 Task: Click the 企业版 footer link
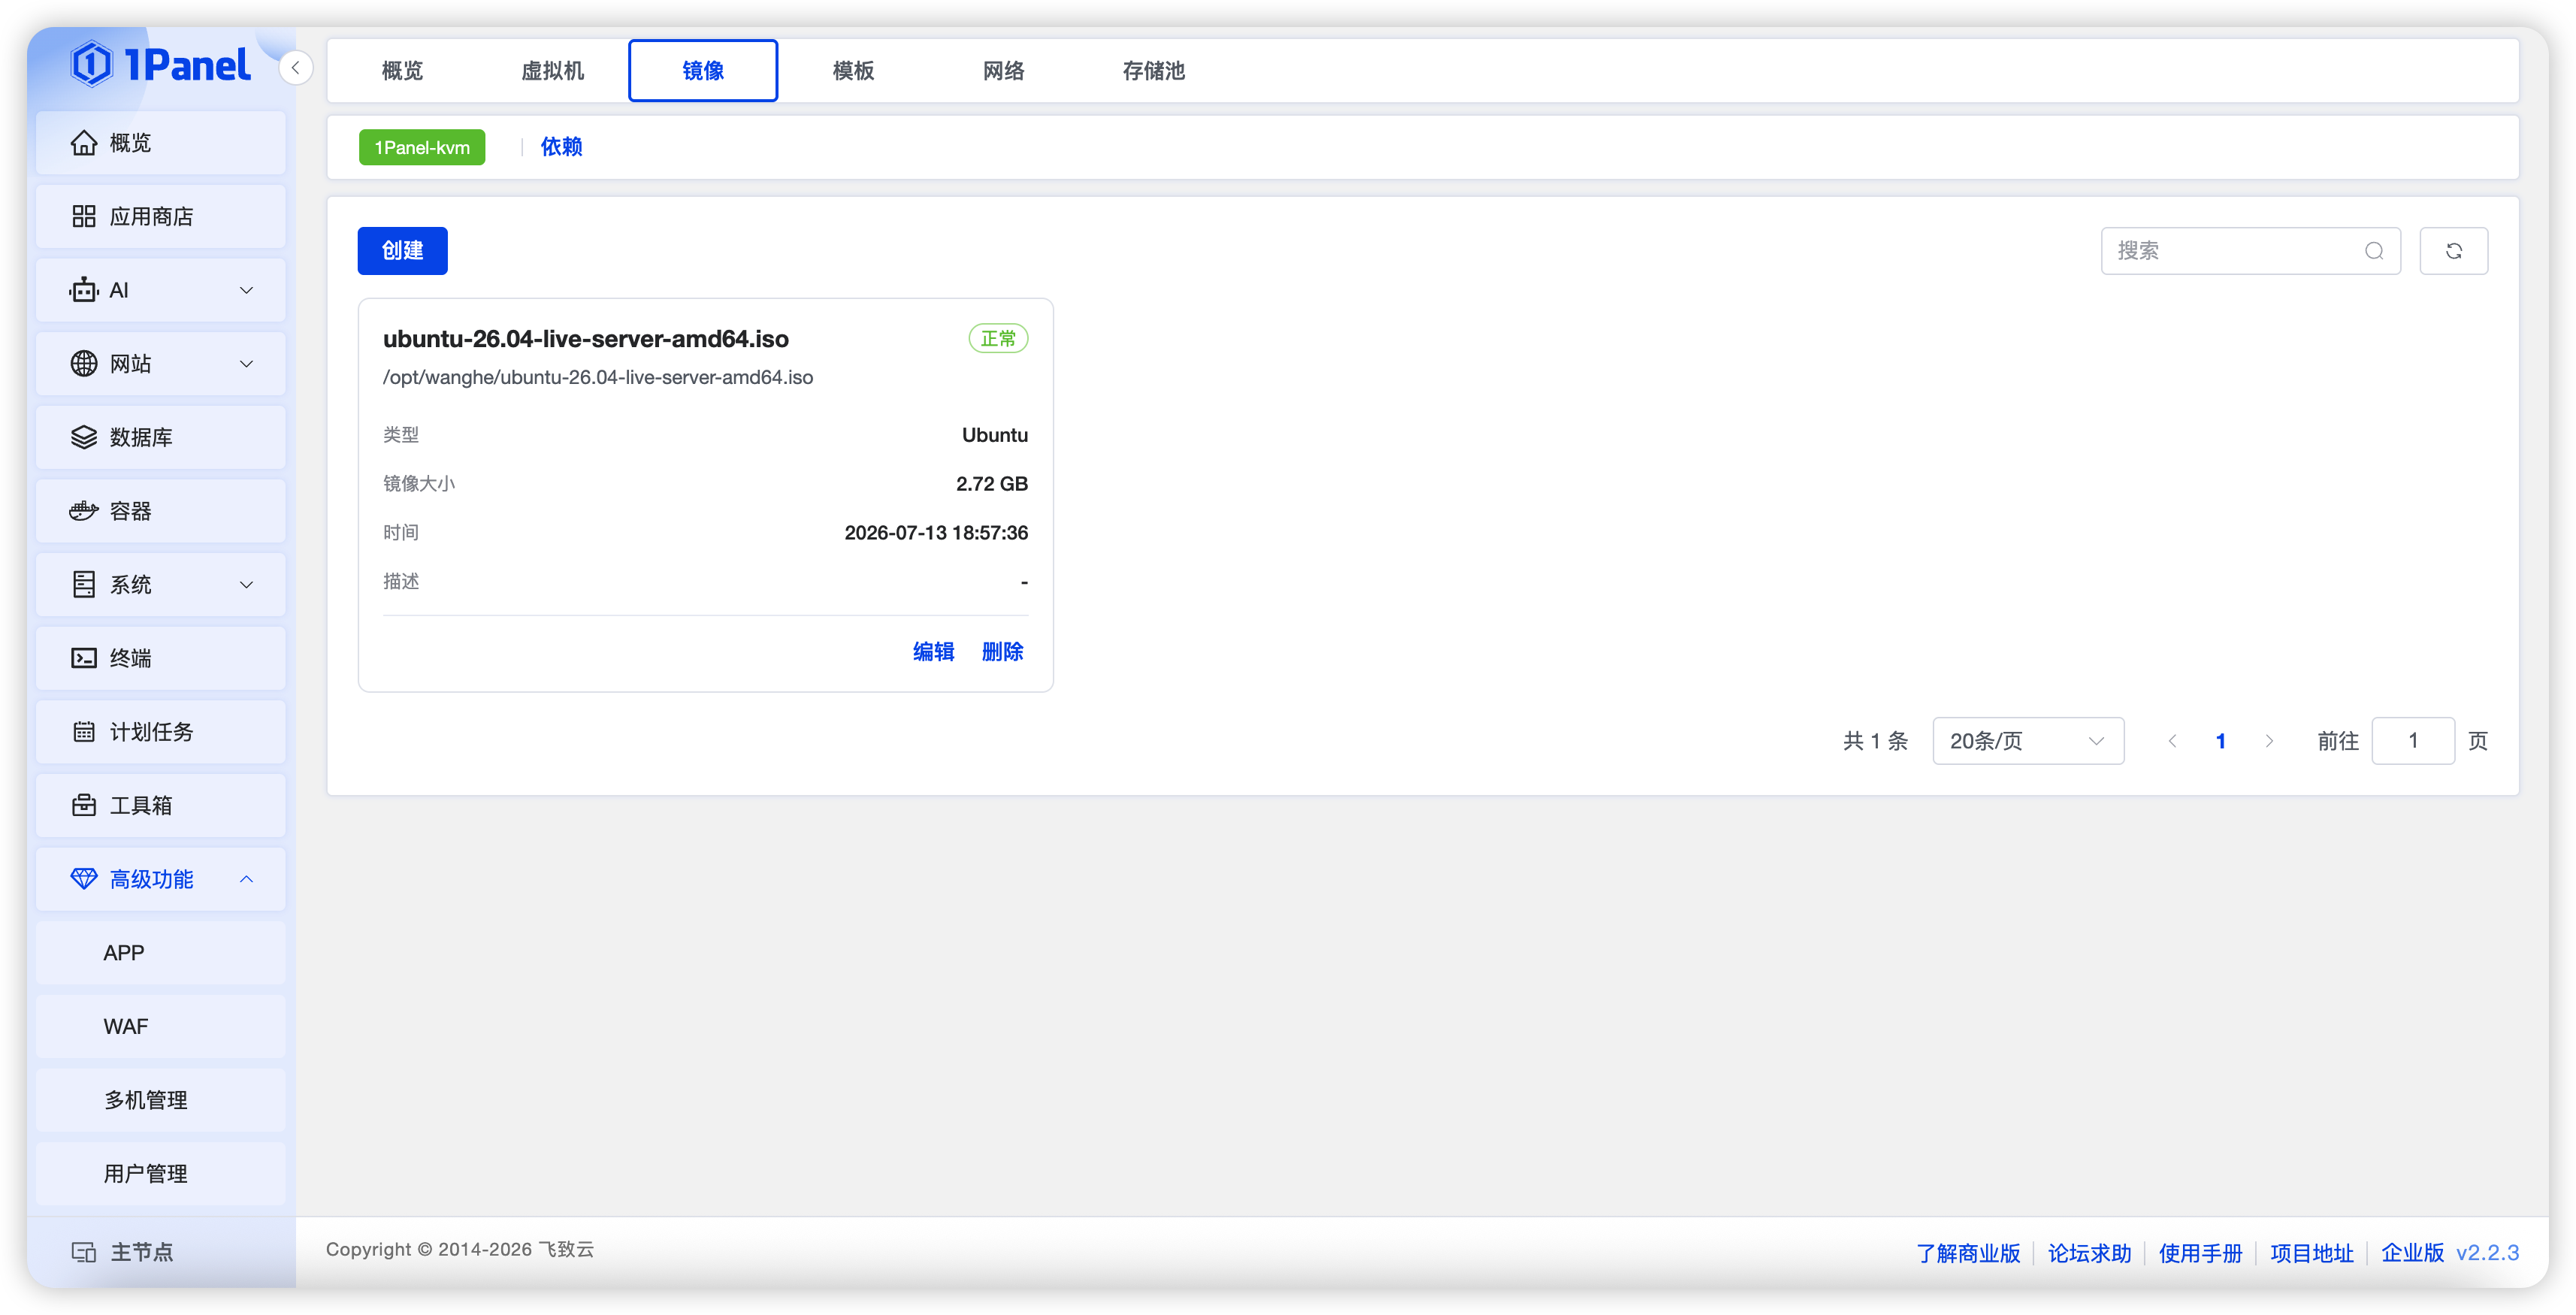(x=2412, y=1253)
